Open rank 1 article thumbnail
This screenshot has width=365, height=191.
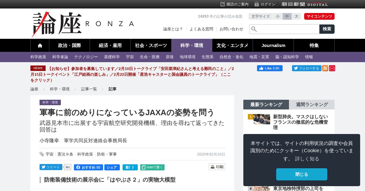pyautogui.click(x=262, y=119)
